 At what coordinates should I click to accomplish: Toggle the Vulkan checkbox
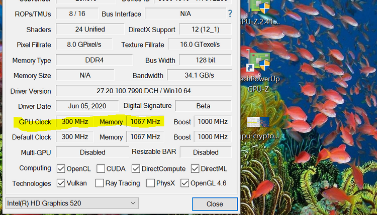coord(61,183)
